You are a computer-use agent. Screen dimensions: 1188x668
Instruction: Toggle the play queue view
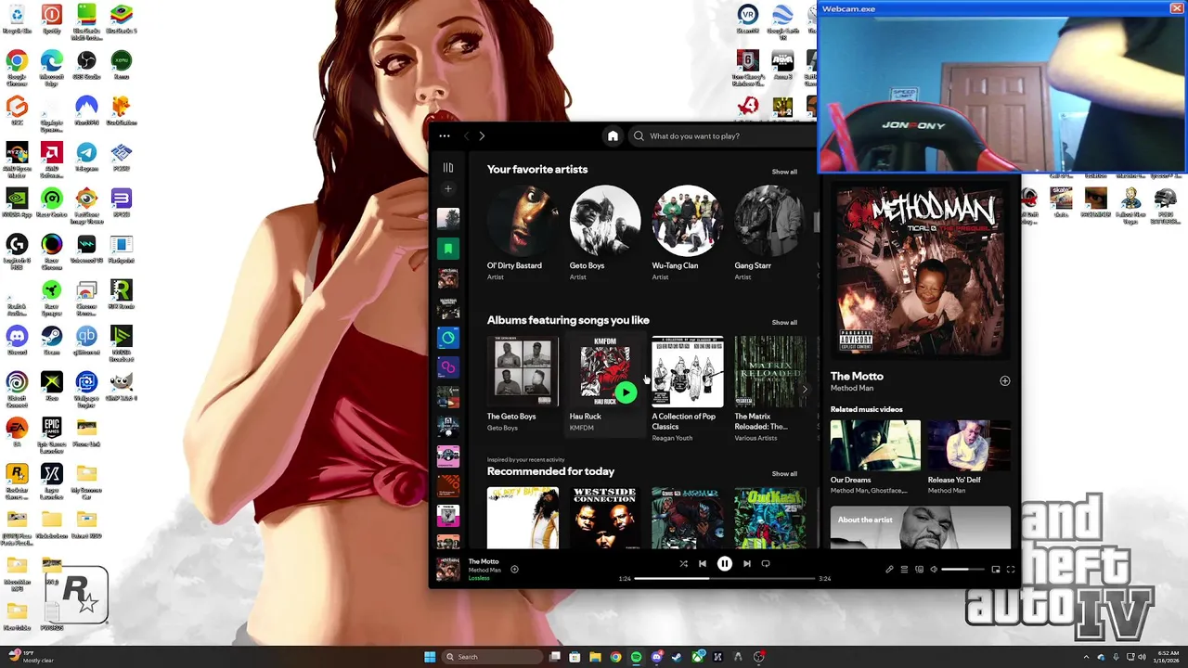tap(904, 570)
